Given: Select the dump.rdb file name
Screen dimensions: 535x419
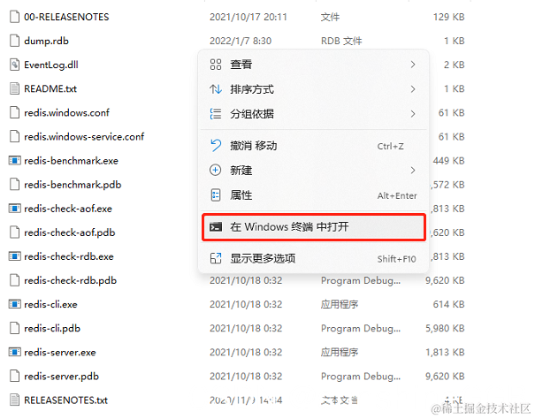Looking at the screenshot, I should pos(46,41).
